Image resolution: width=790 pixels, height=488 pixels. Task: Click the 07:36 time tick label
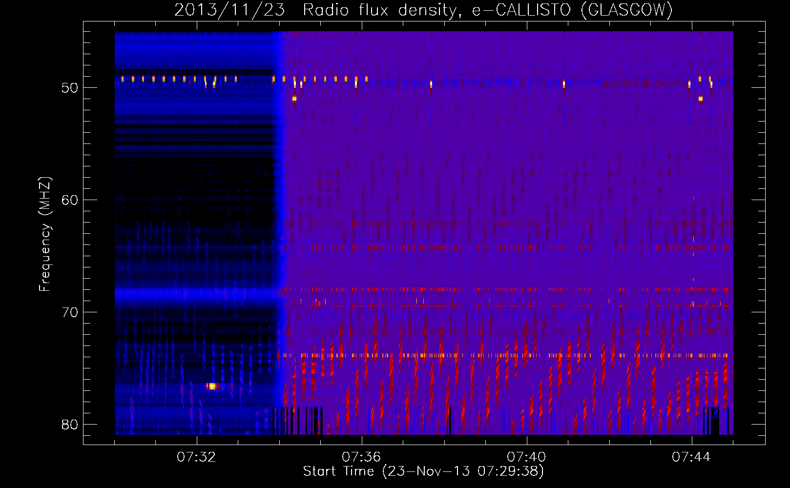361,457
